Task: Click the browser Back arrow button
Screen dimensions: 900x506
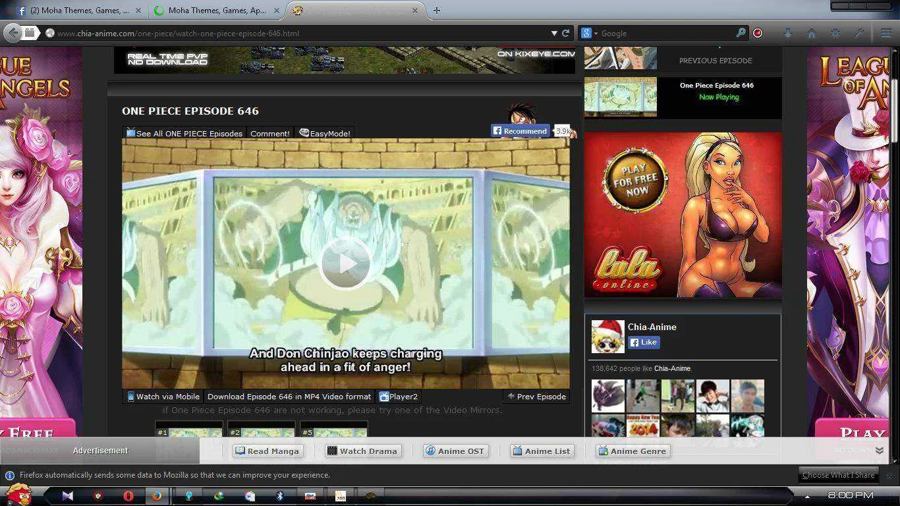Action: 13,33
